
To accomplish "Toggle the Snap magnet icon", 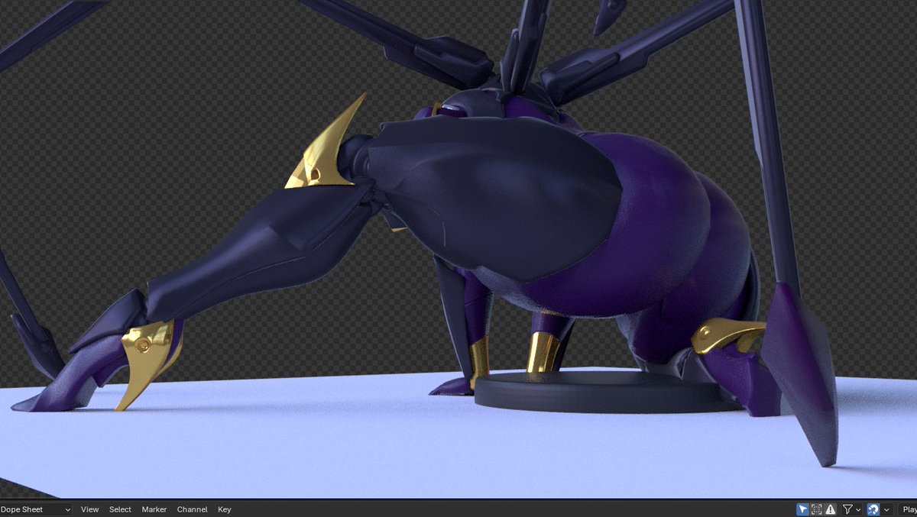I will [873, 509].
